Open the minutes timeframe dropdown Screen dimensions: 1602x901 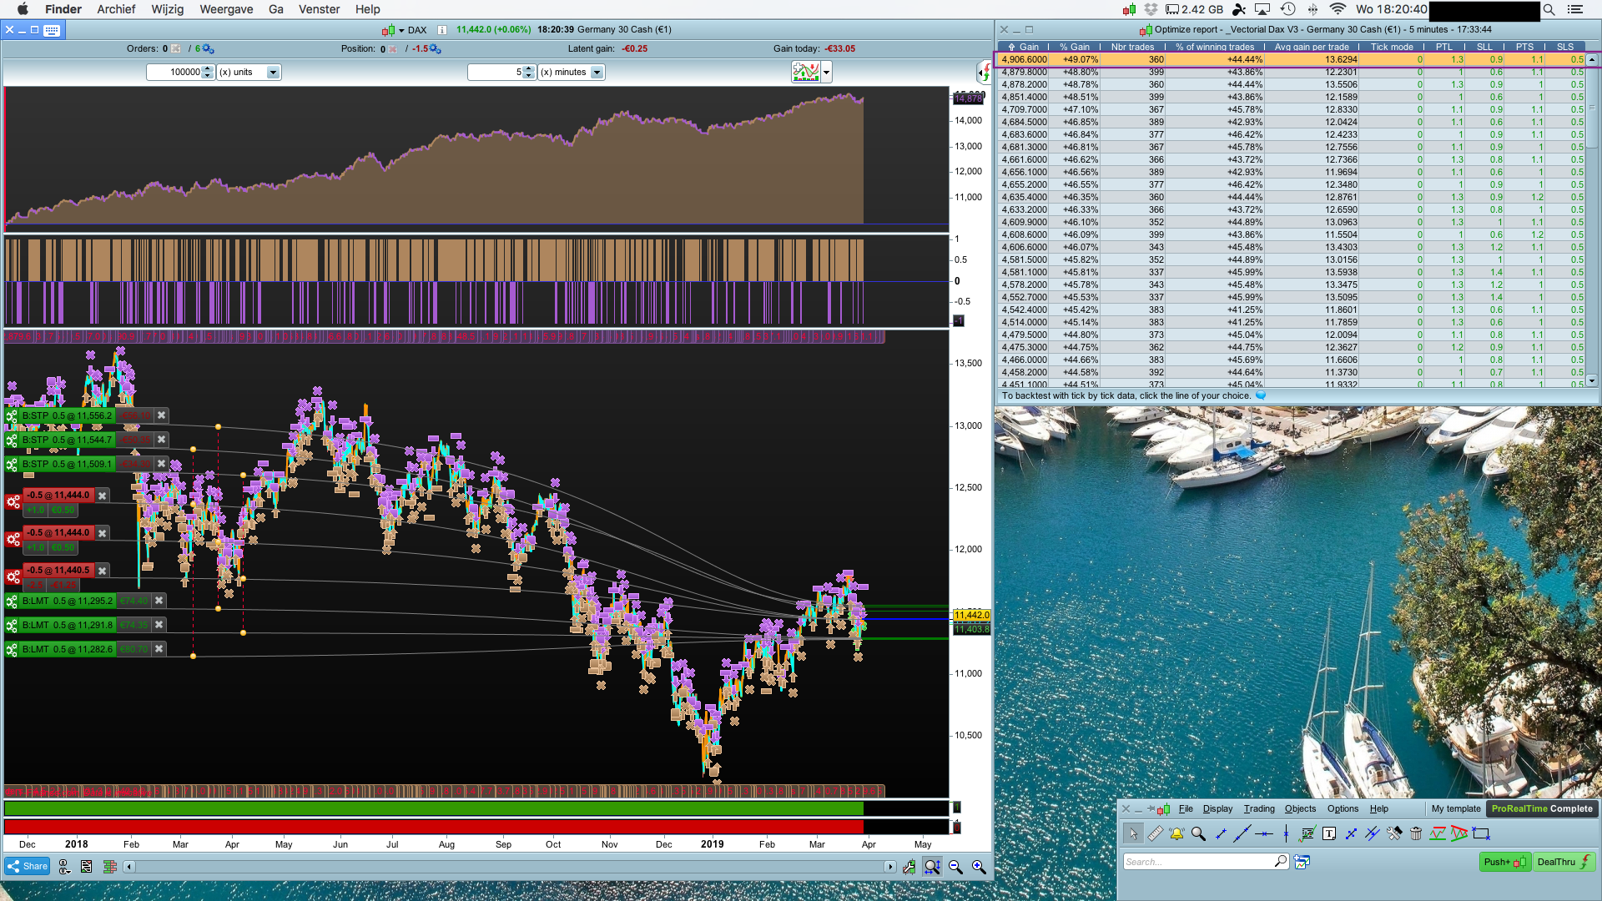click(x=597, y=73)
